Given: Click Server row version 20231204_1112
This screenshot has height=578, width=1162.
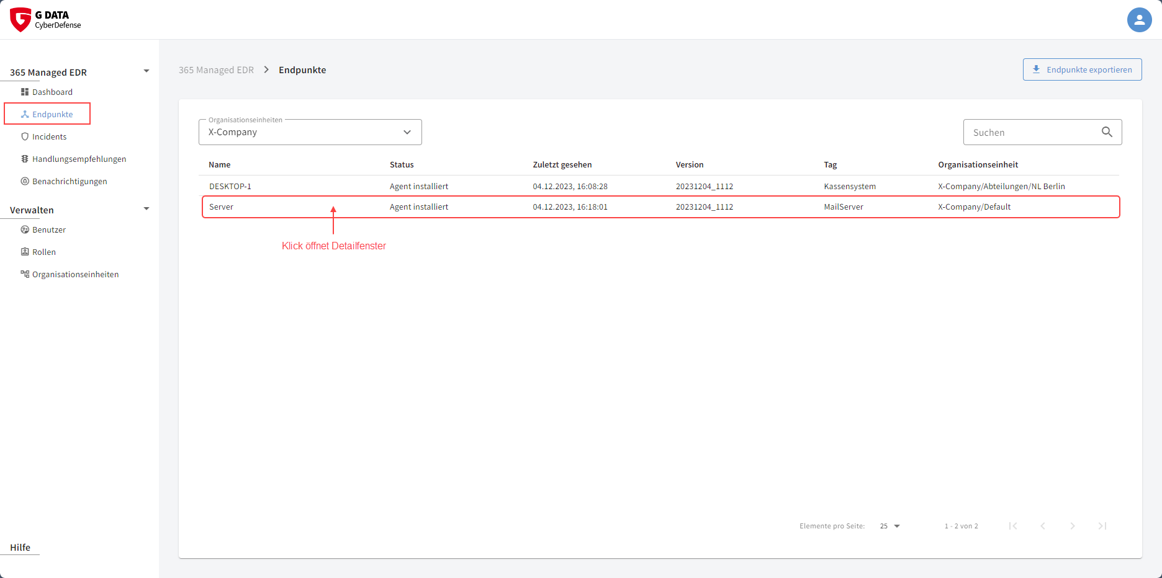Looking at the screenshot, I should click(x=705, y=207).
